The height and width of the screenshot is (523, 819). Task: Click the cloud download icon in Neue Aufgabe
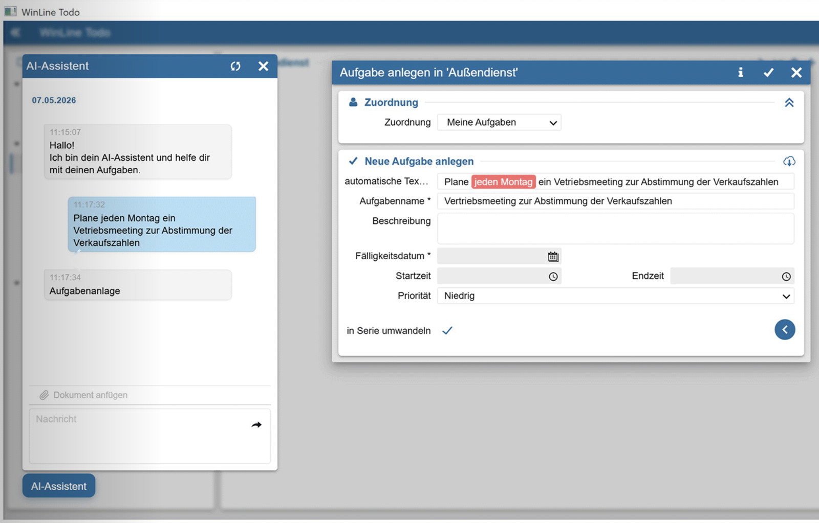[789, 162]
